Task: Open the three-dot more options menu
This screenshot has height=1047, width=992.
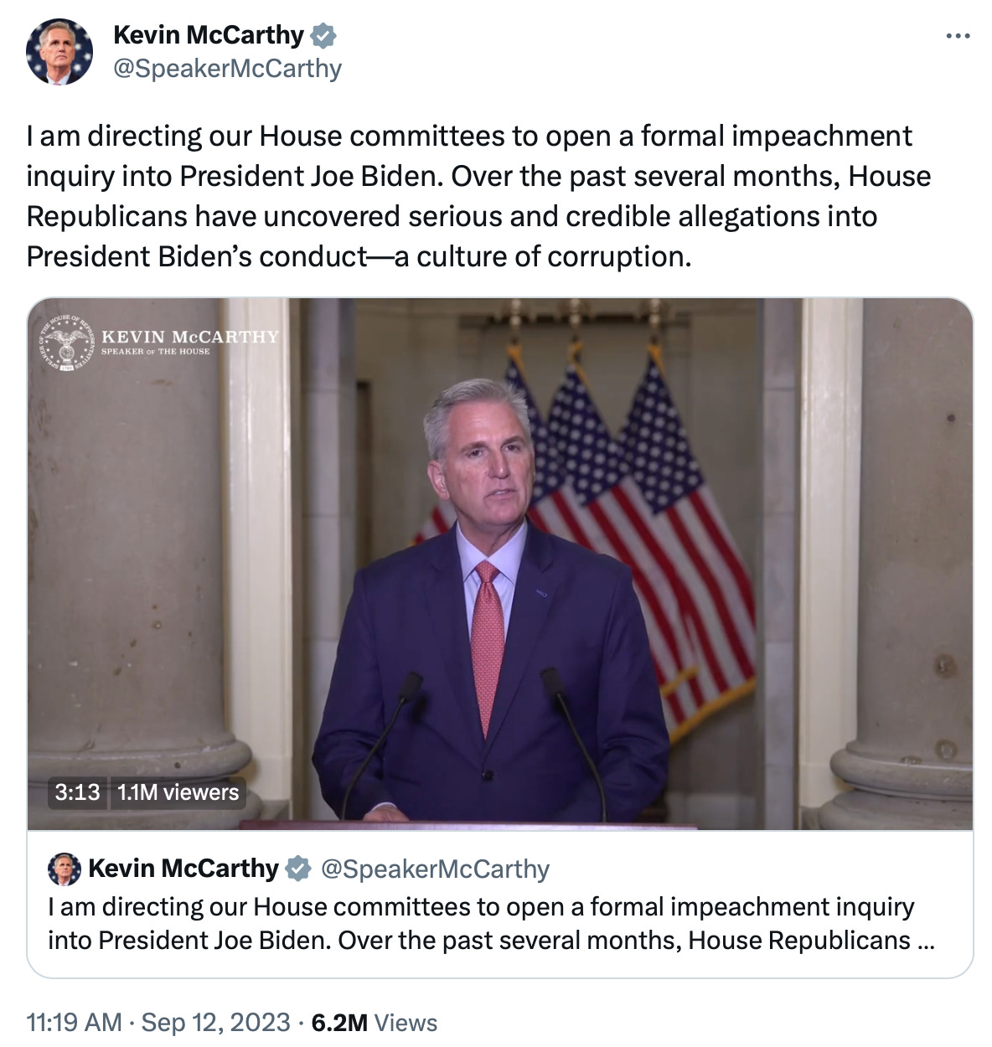Action: (x=958, y=36)
